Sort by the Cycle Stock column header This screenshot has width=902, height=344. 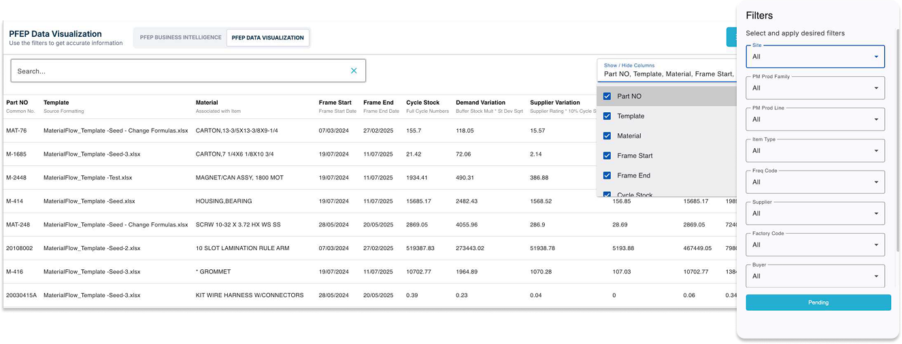pyautogui.click(x=422, y=103)
